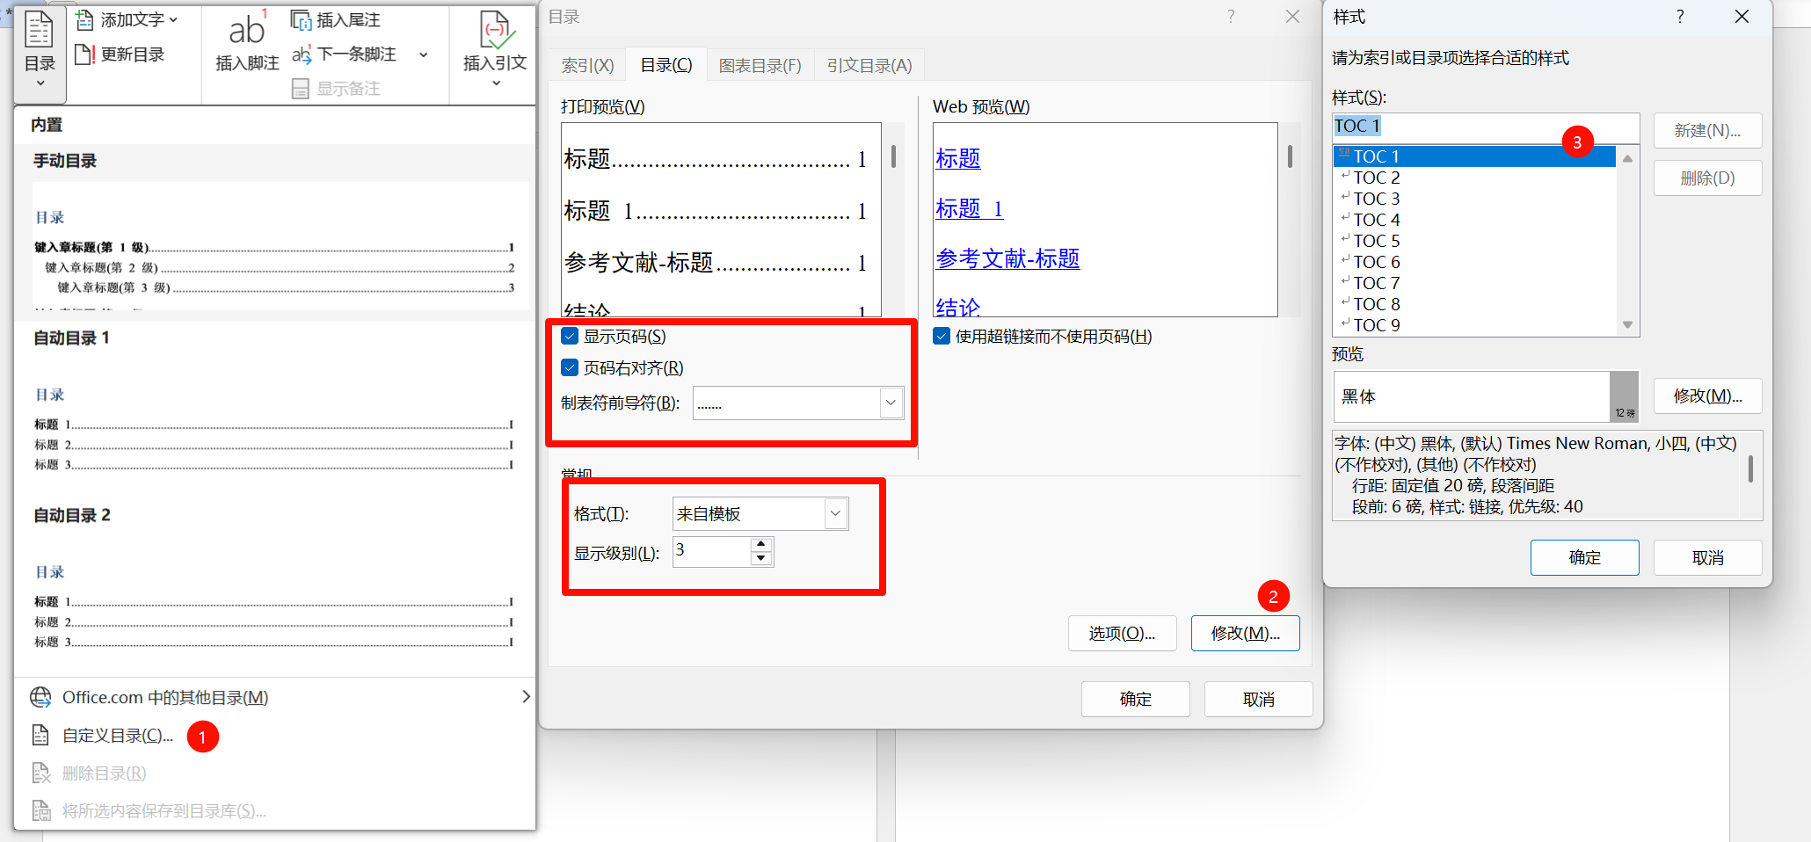Click the 插入脚注 footnote icon
The width and height of the screenshot is (1811, 842).
pos(247,31)
